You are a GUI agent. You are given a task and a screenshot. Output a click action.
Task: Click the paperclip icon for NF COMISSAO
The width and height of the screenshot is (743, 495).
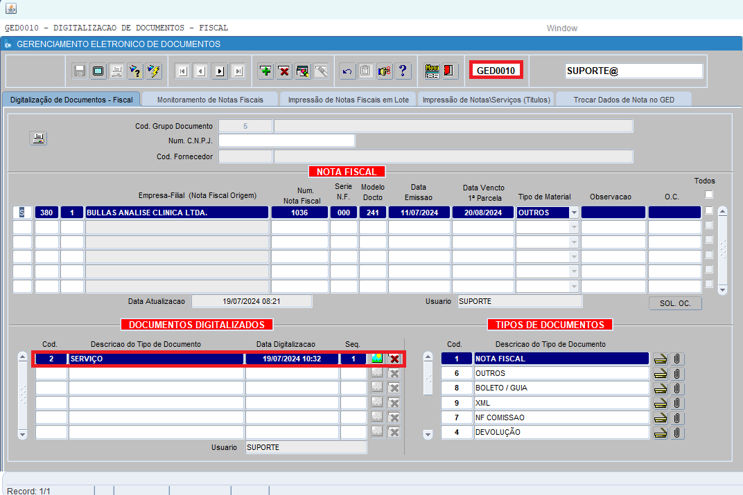tap(677, 417)
